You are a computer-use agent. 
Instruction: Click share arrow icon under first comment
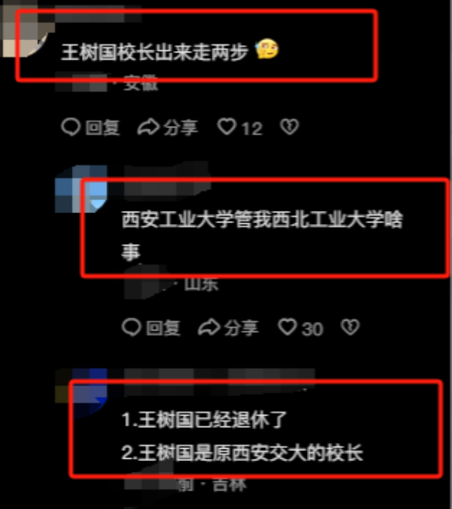148,127
